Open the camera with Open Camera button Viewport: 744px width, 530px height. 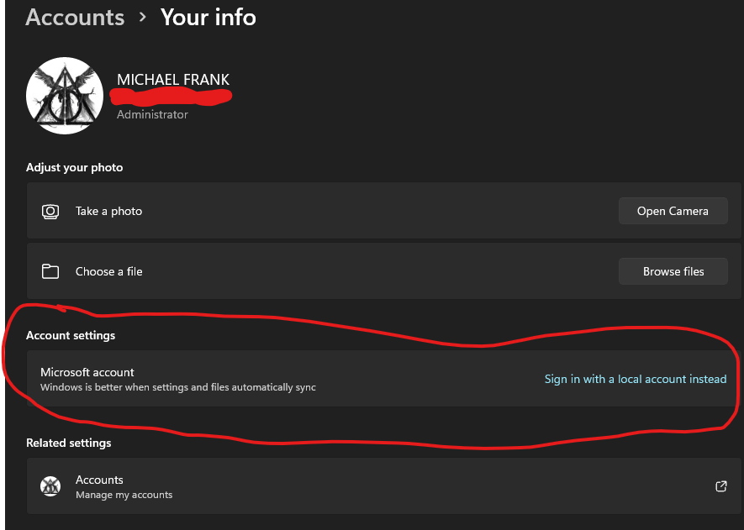click(673, 211)
